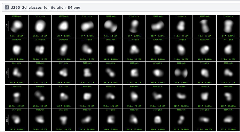Click the class showing 3989 ptcls
The image size is (240, 132).
point(205,96)
